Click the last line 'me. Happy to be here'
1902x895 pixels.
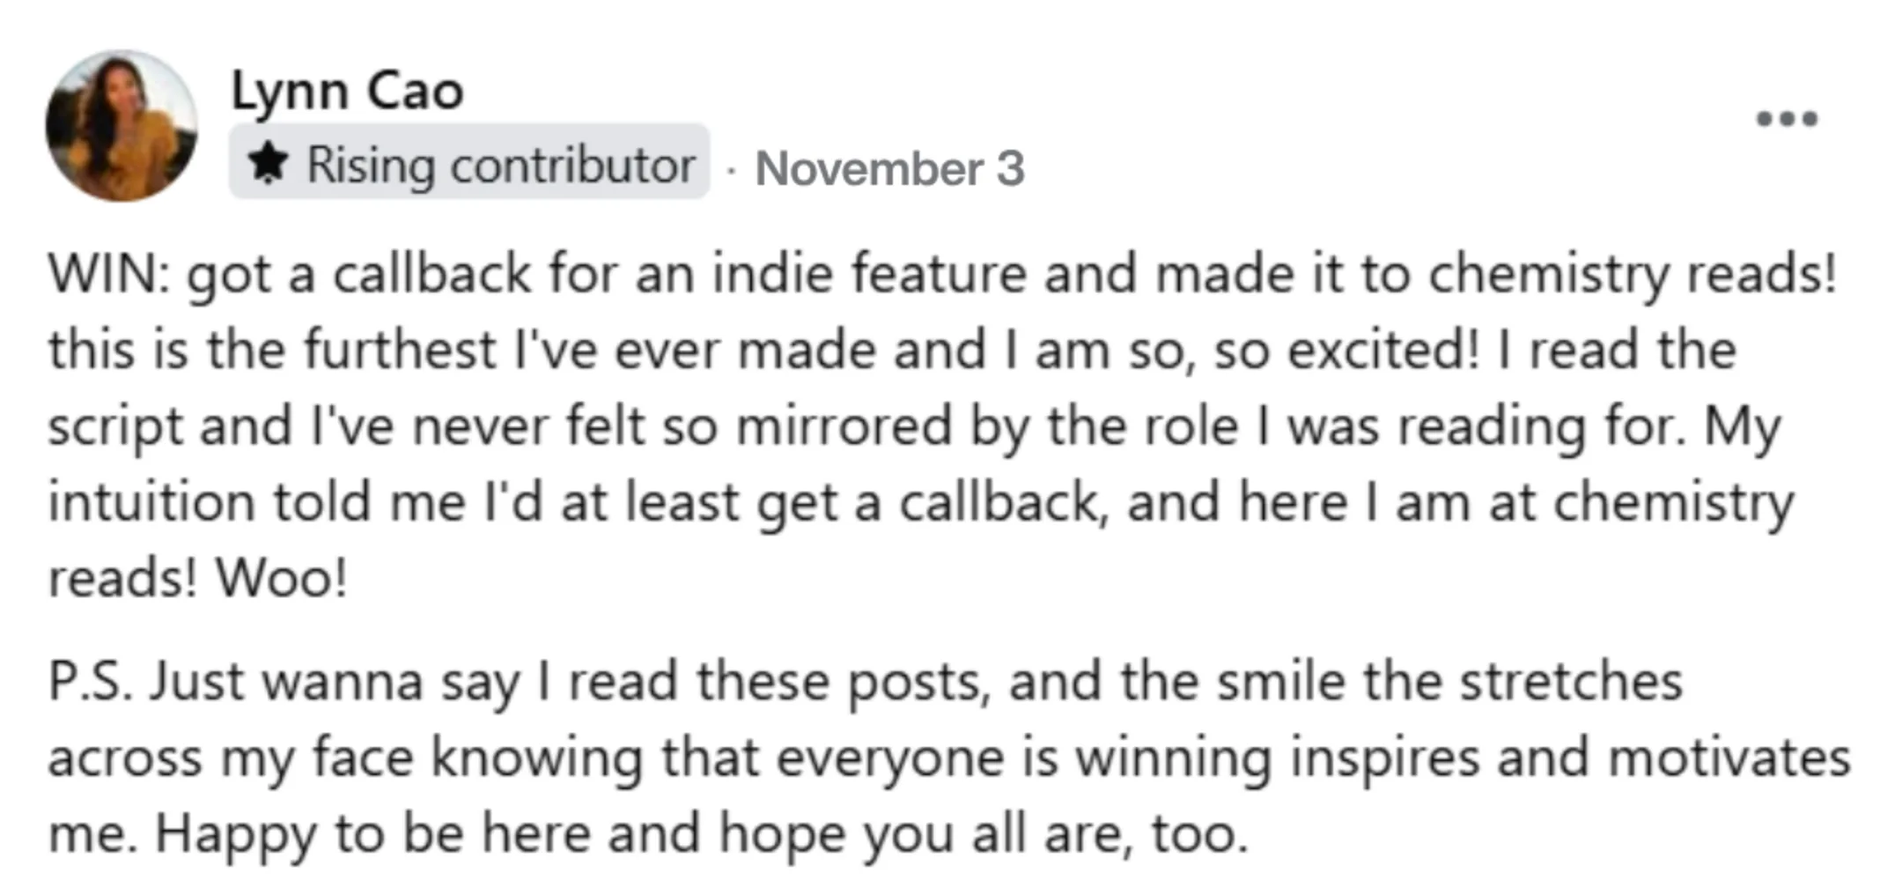[648, 834]
